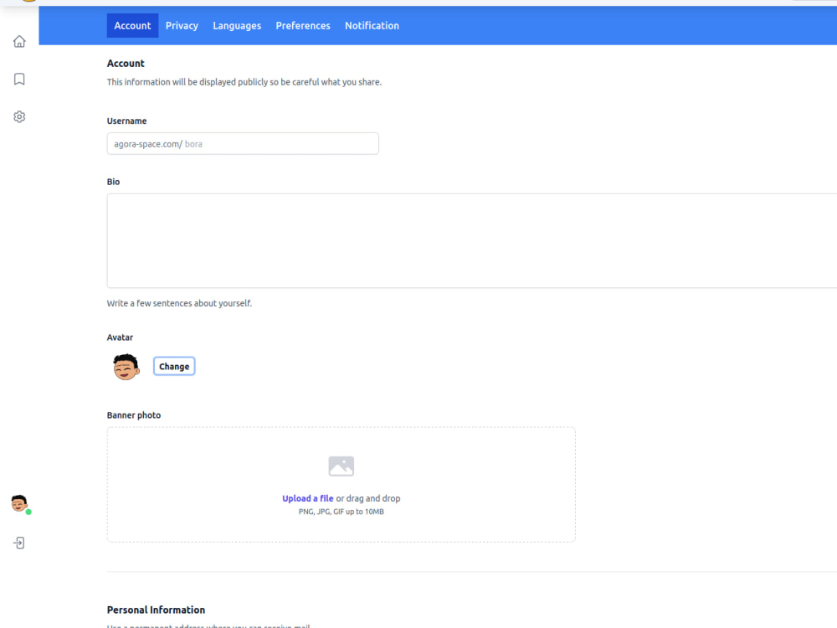Focus the Username input field
The height and width of the screenshot is (628, 837).
tap(243, 144)
